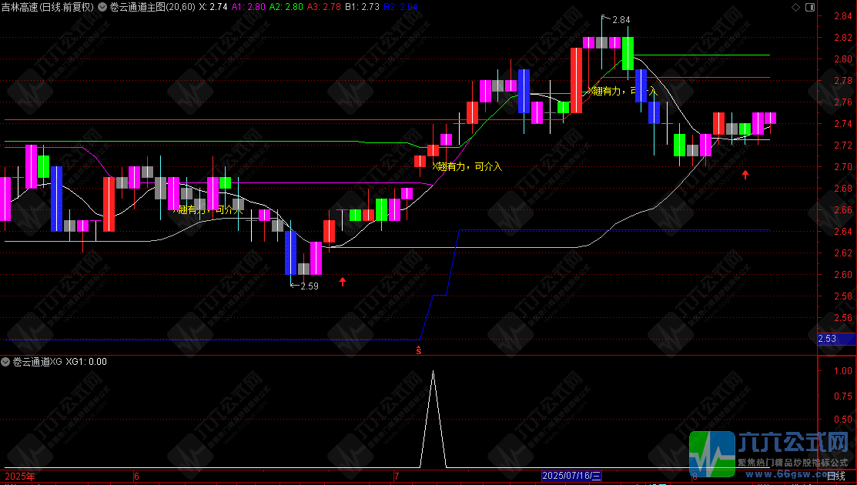The image size is (857, 485).
Task: Click the 2.84 high price label
Action: tap(621, 20)
